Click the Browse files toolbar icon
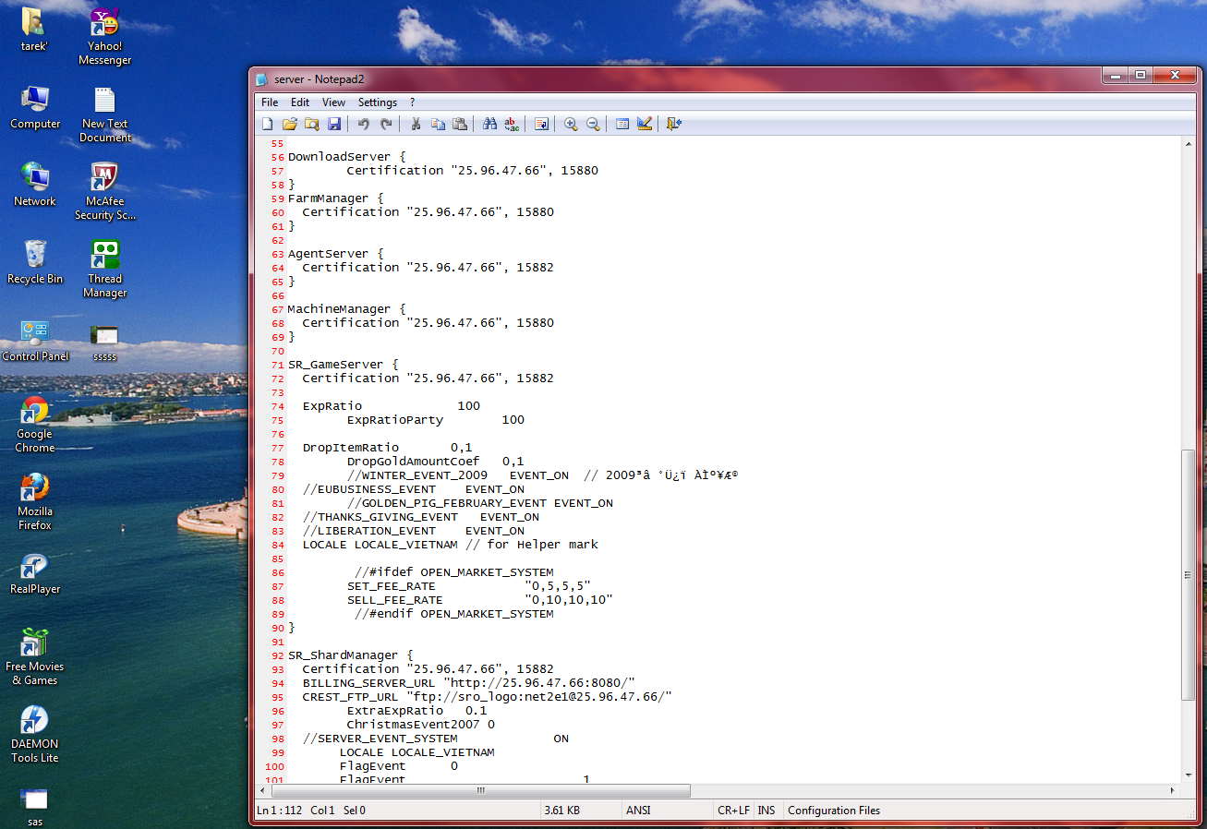 311,124
